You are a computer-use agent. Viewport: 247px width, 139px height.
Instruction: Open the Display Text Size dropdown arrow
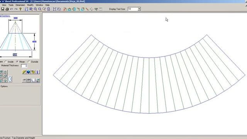click(139, 9)
